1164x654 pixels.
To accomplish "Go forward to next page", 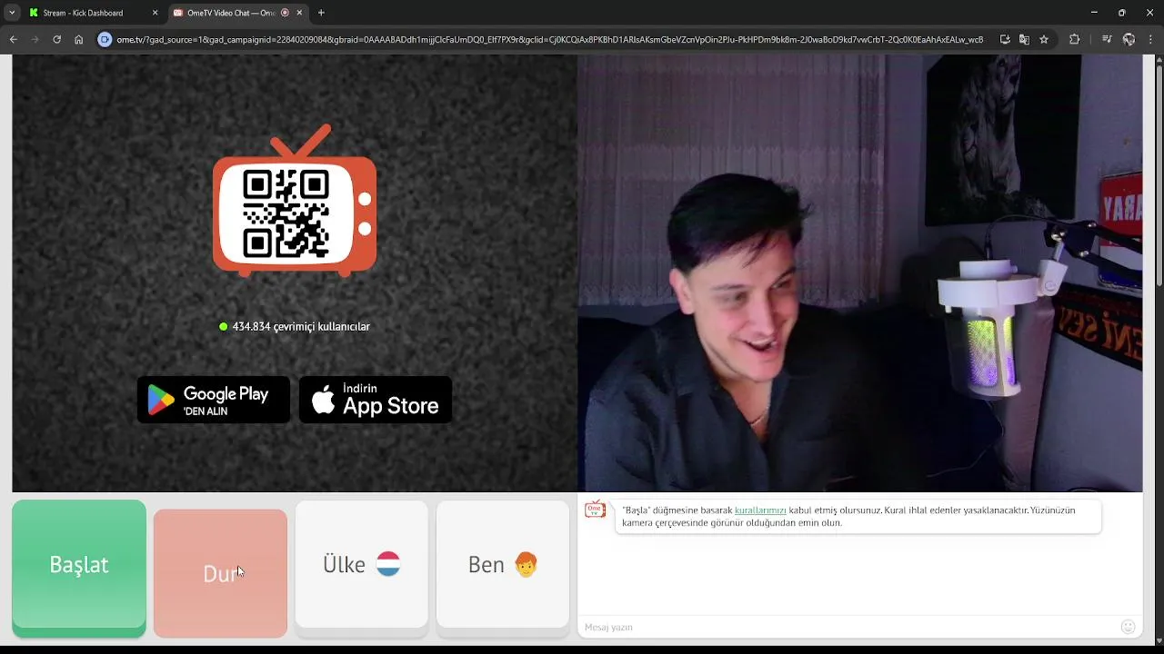I will [x=35, y=39].
